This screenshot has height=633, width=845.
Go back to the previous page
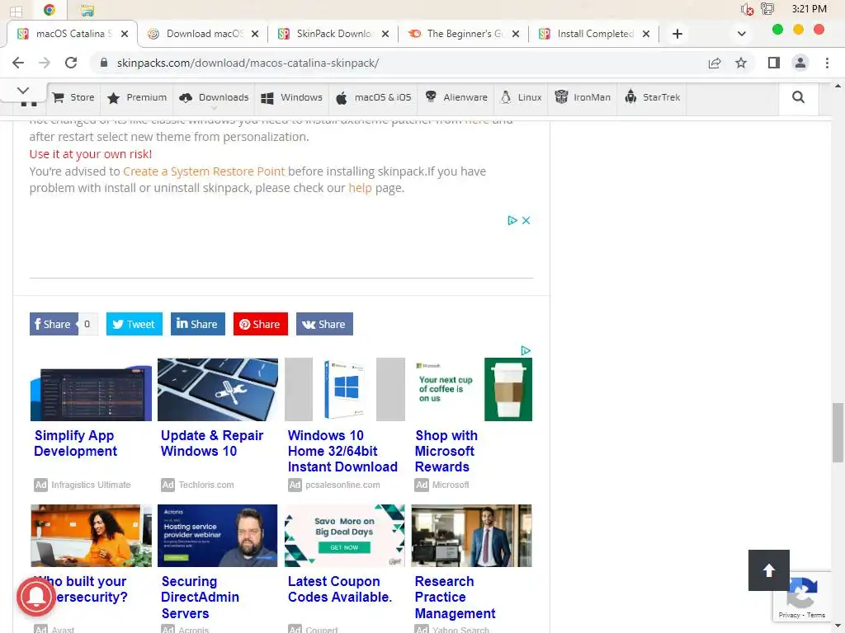pyautogui.click(x=18, y=63)
